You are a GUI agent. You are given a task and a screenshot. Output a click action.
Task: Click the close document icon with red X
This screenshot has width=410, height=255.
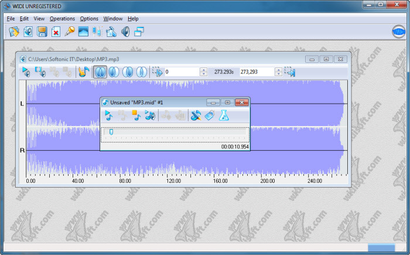tap(56, 32)
